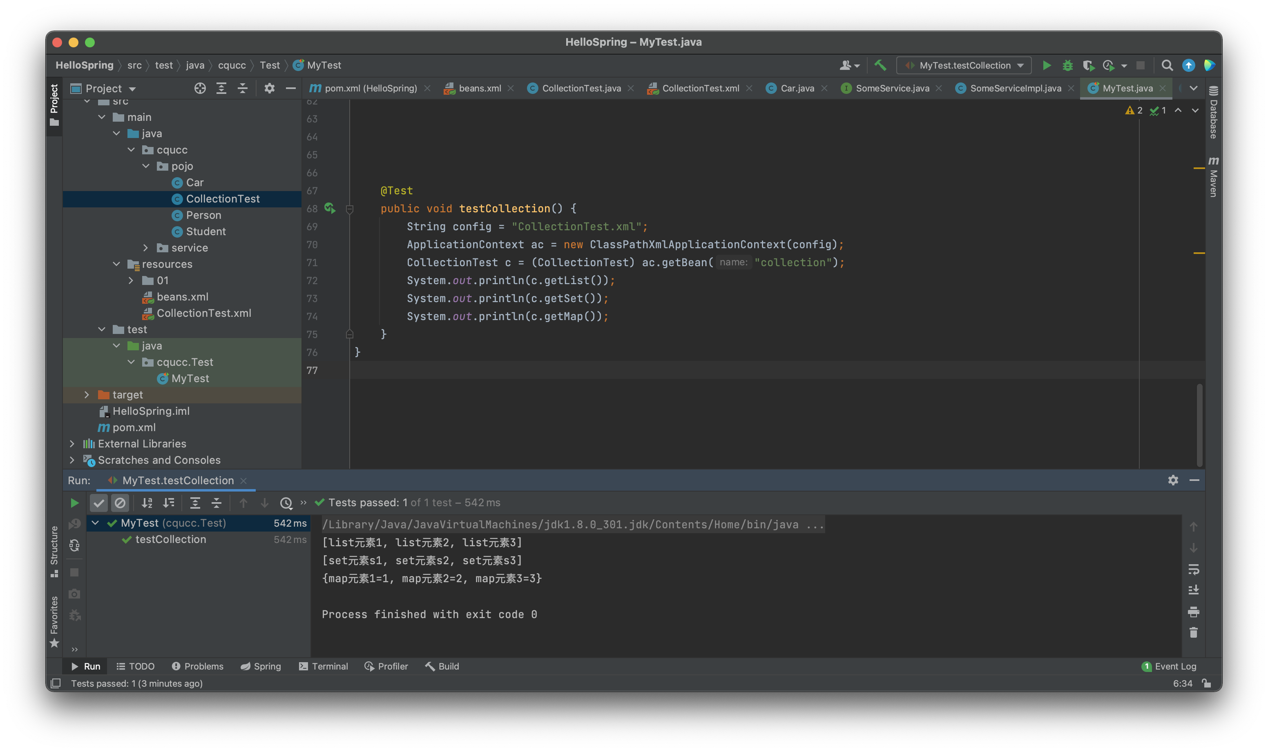Click the Build Project hammer icon
Viewport: 1268px width, 752px height.
(x=880, y=65)
